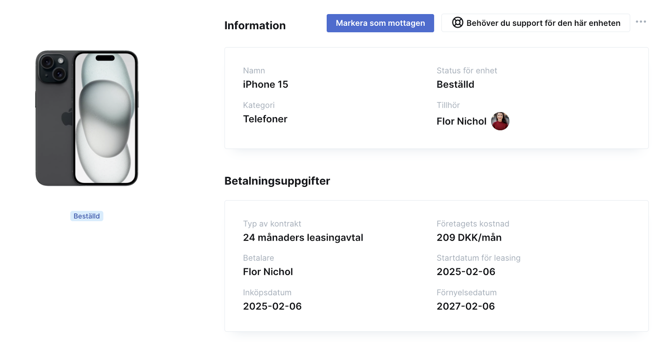Viewport: 667px width, 342px height.
Task: Click the Betalningsuppgifter section heading
Action: point(277,181)
